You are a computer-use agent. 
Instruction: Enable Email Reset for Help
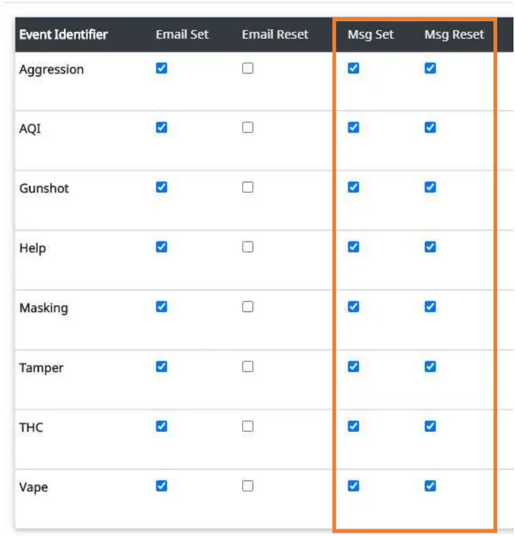[248, 247]
